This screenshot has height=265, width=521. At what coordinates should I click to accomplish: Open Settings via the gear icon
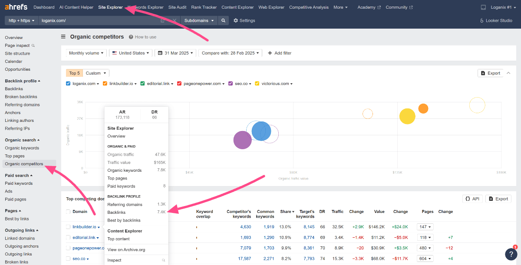click(236, 20)
